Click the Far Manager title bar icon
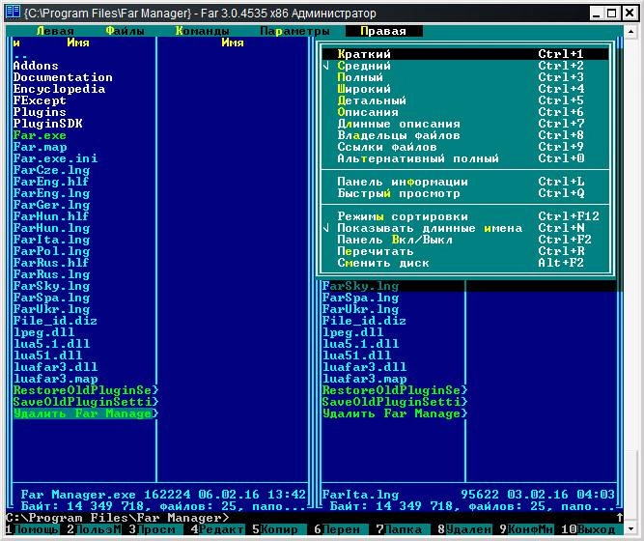This screenshot has height=541, width=644. pyautogui.click(x=14, y=13)
